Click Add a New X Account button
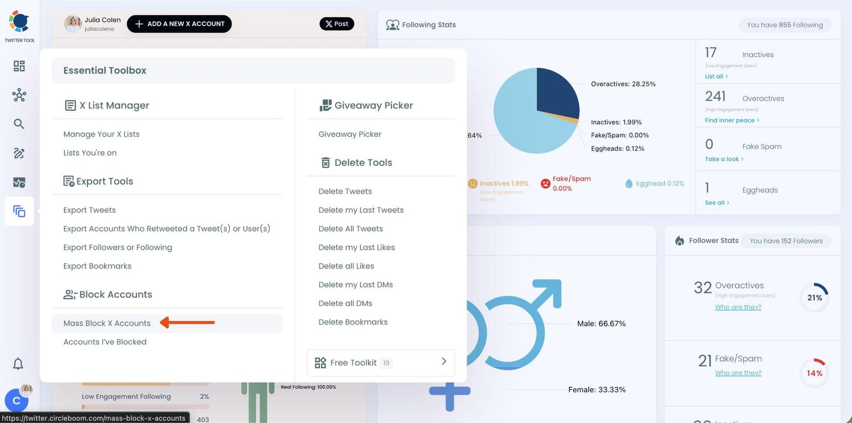 [179, 24]
